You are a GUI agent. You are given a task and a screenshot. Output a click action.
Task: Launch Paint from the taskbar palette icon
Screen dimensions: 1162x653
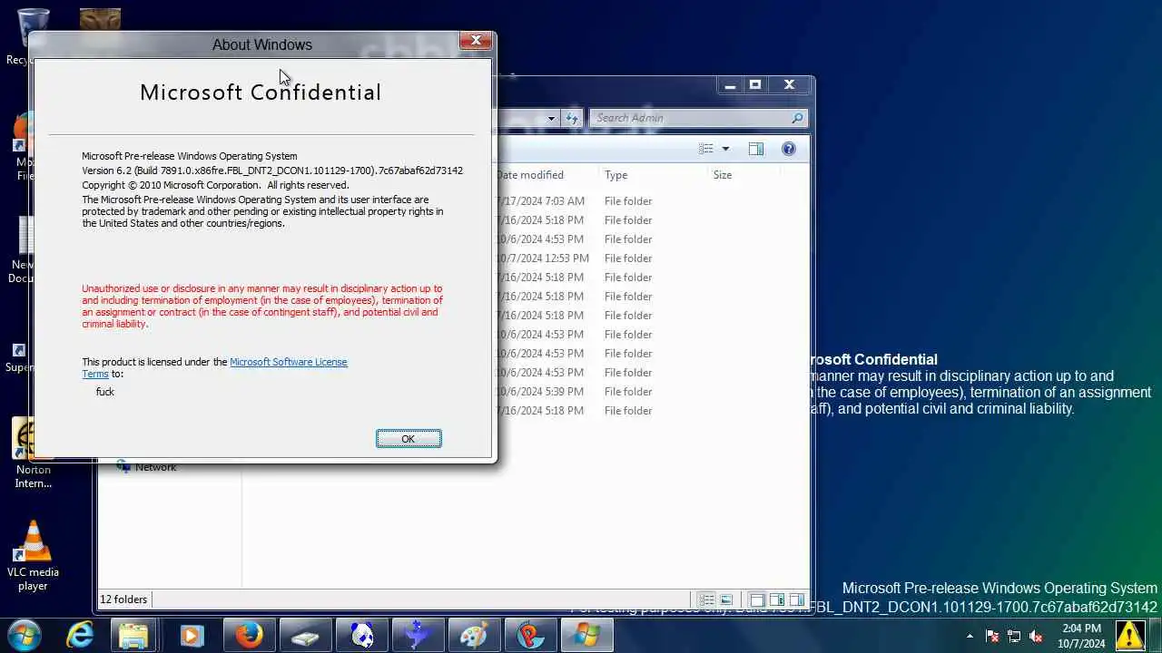pyautogui.click(x=473, y=635)
